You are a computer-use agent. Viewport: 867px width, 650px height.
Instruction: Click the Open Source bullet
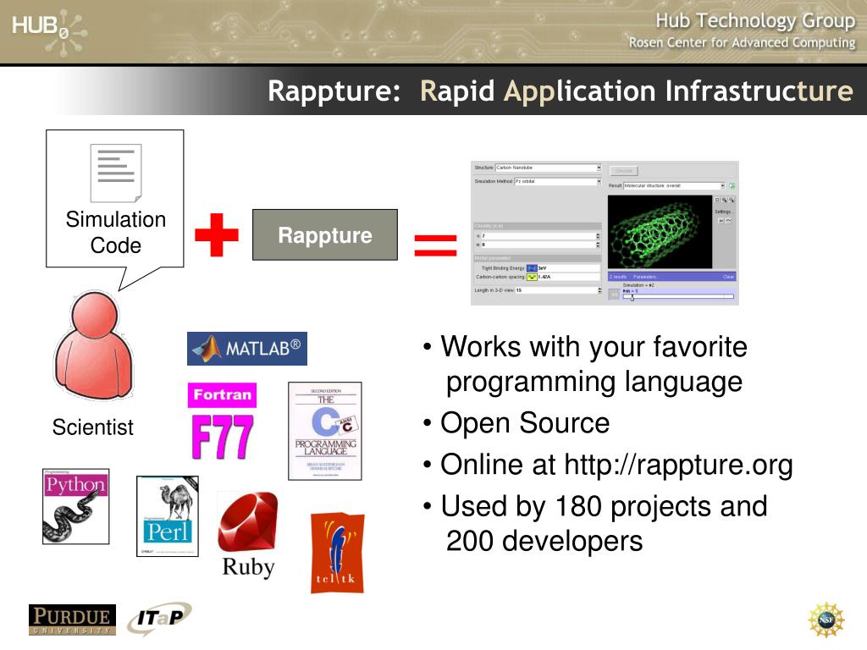pyautogui.click(x=525, y=423)
